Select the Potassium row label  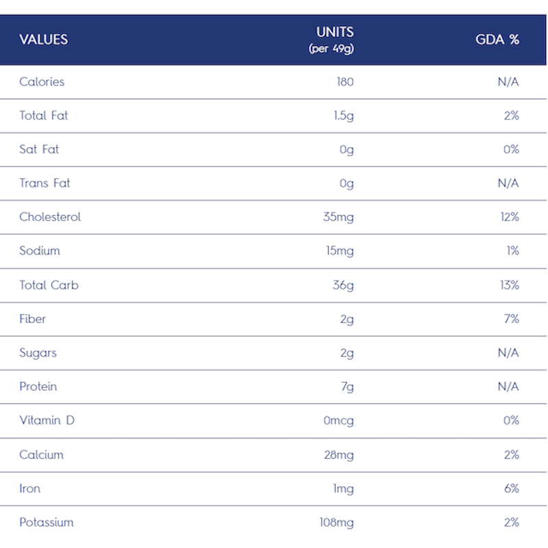tap(46, 523)
